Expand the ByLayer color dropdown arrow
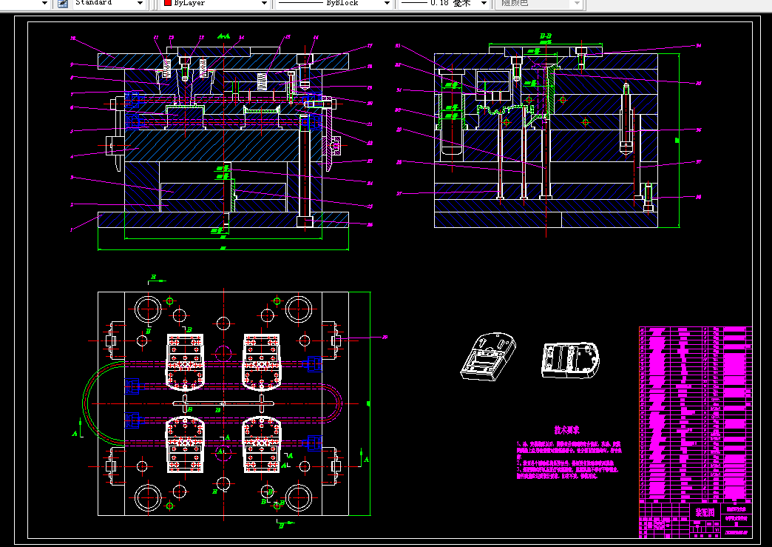The width and height of the screenshot is (772, 547). (264, 3)
